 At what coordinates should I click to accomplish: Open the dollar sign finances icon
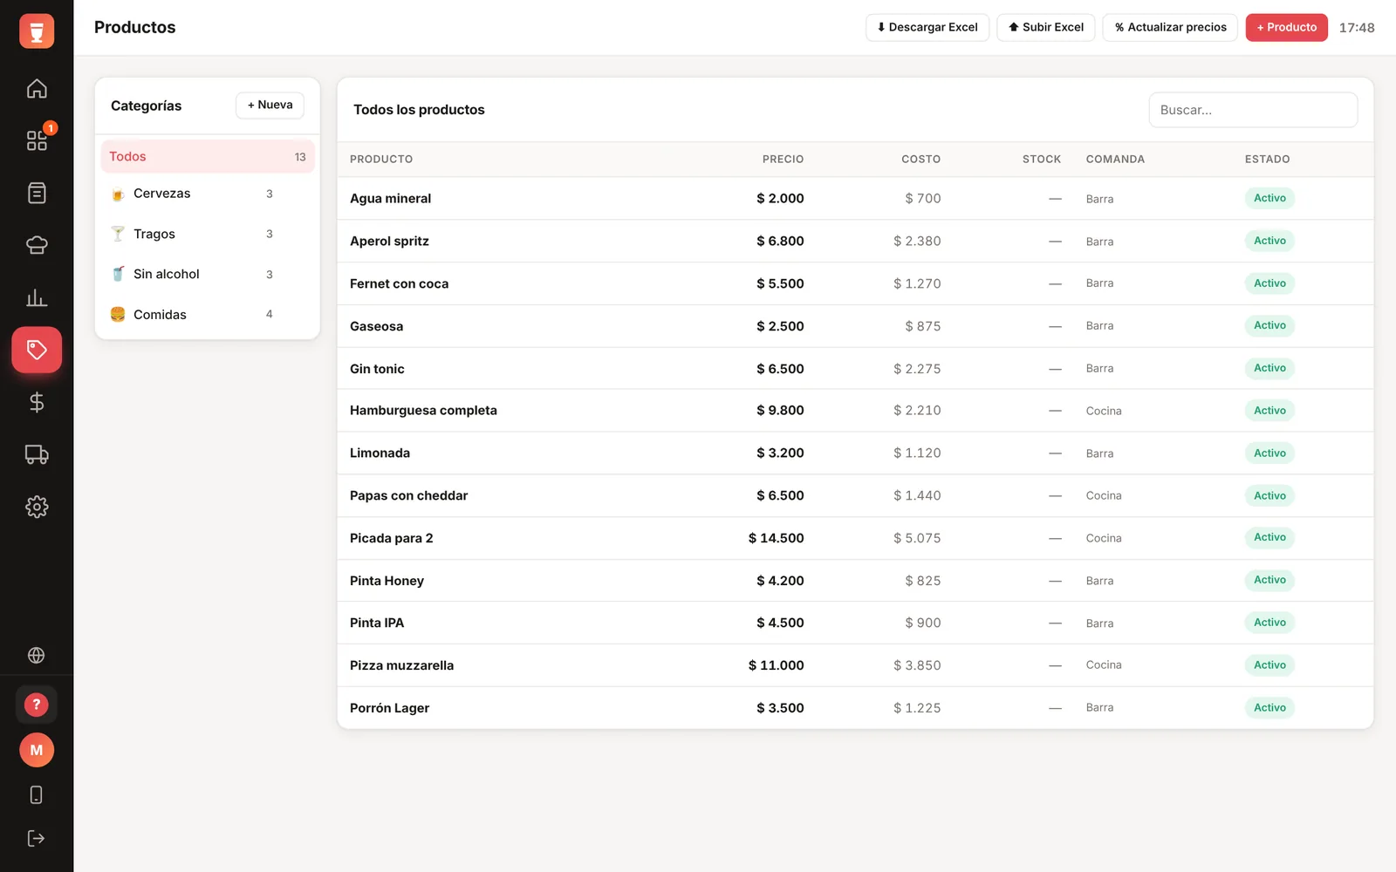click(37, 402)
